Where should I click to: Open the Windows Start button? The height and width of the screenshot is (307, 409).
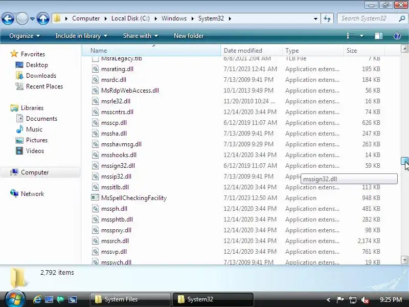(15, 299)
